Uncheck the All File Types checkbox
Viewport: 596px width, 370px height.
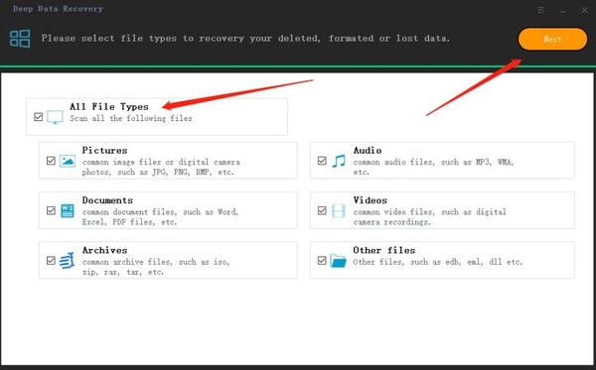point(38,117)
